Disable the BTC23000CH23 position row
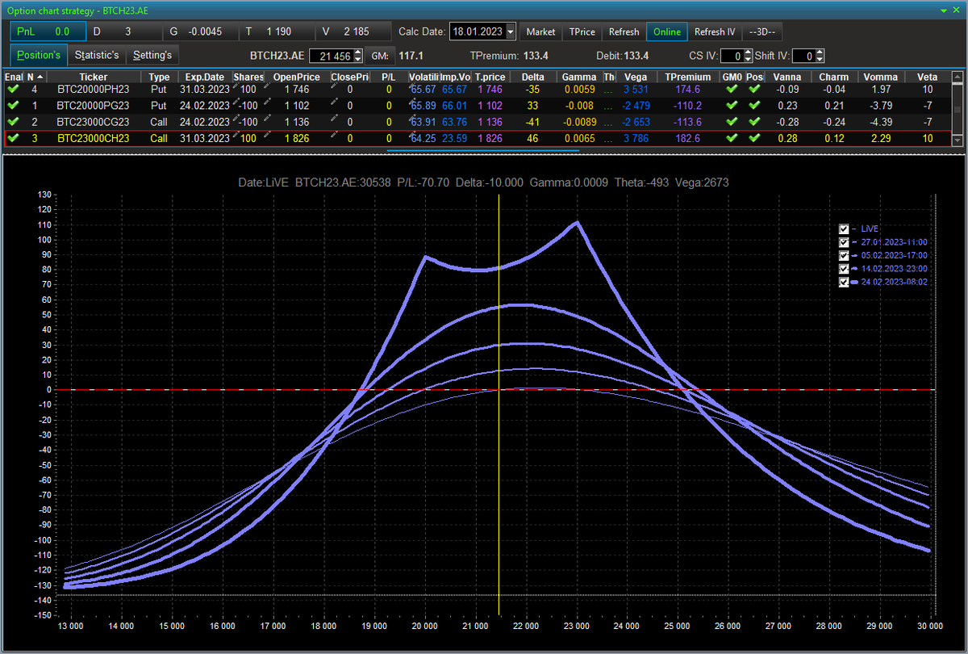The image size is (968, 654). tap(13, 138)
